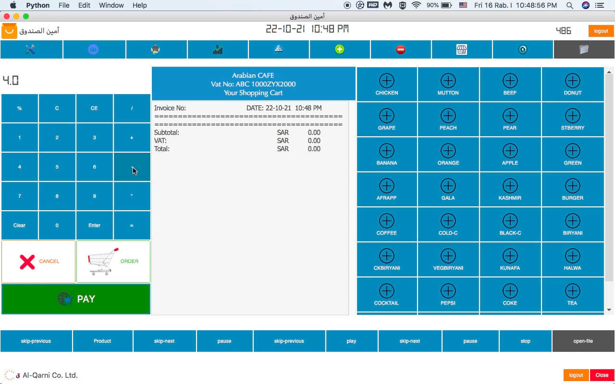The height and width of the screenshot is (384, 615).
Task: Open the tools/settings icon on the toolbar
Action: (x=31, y=49)
